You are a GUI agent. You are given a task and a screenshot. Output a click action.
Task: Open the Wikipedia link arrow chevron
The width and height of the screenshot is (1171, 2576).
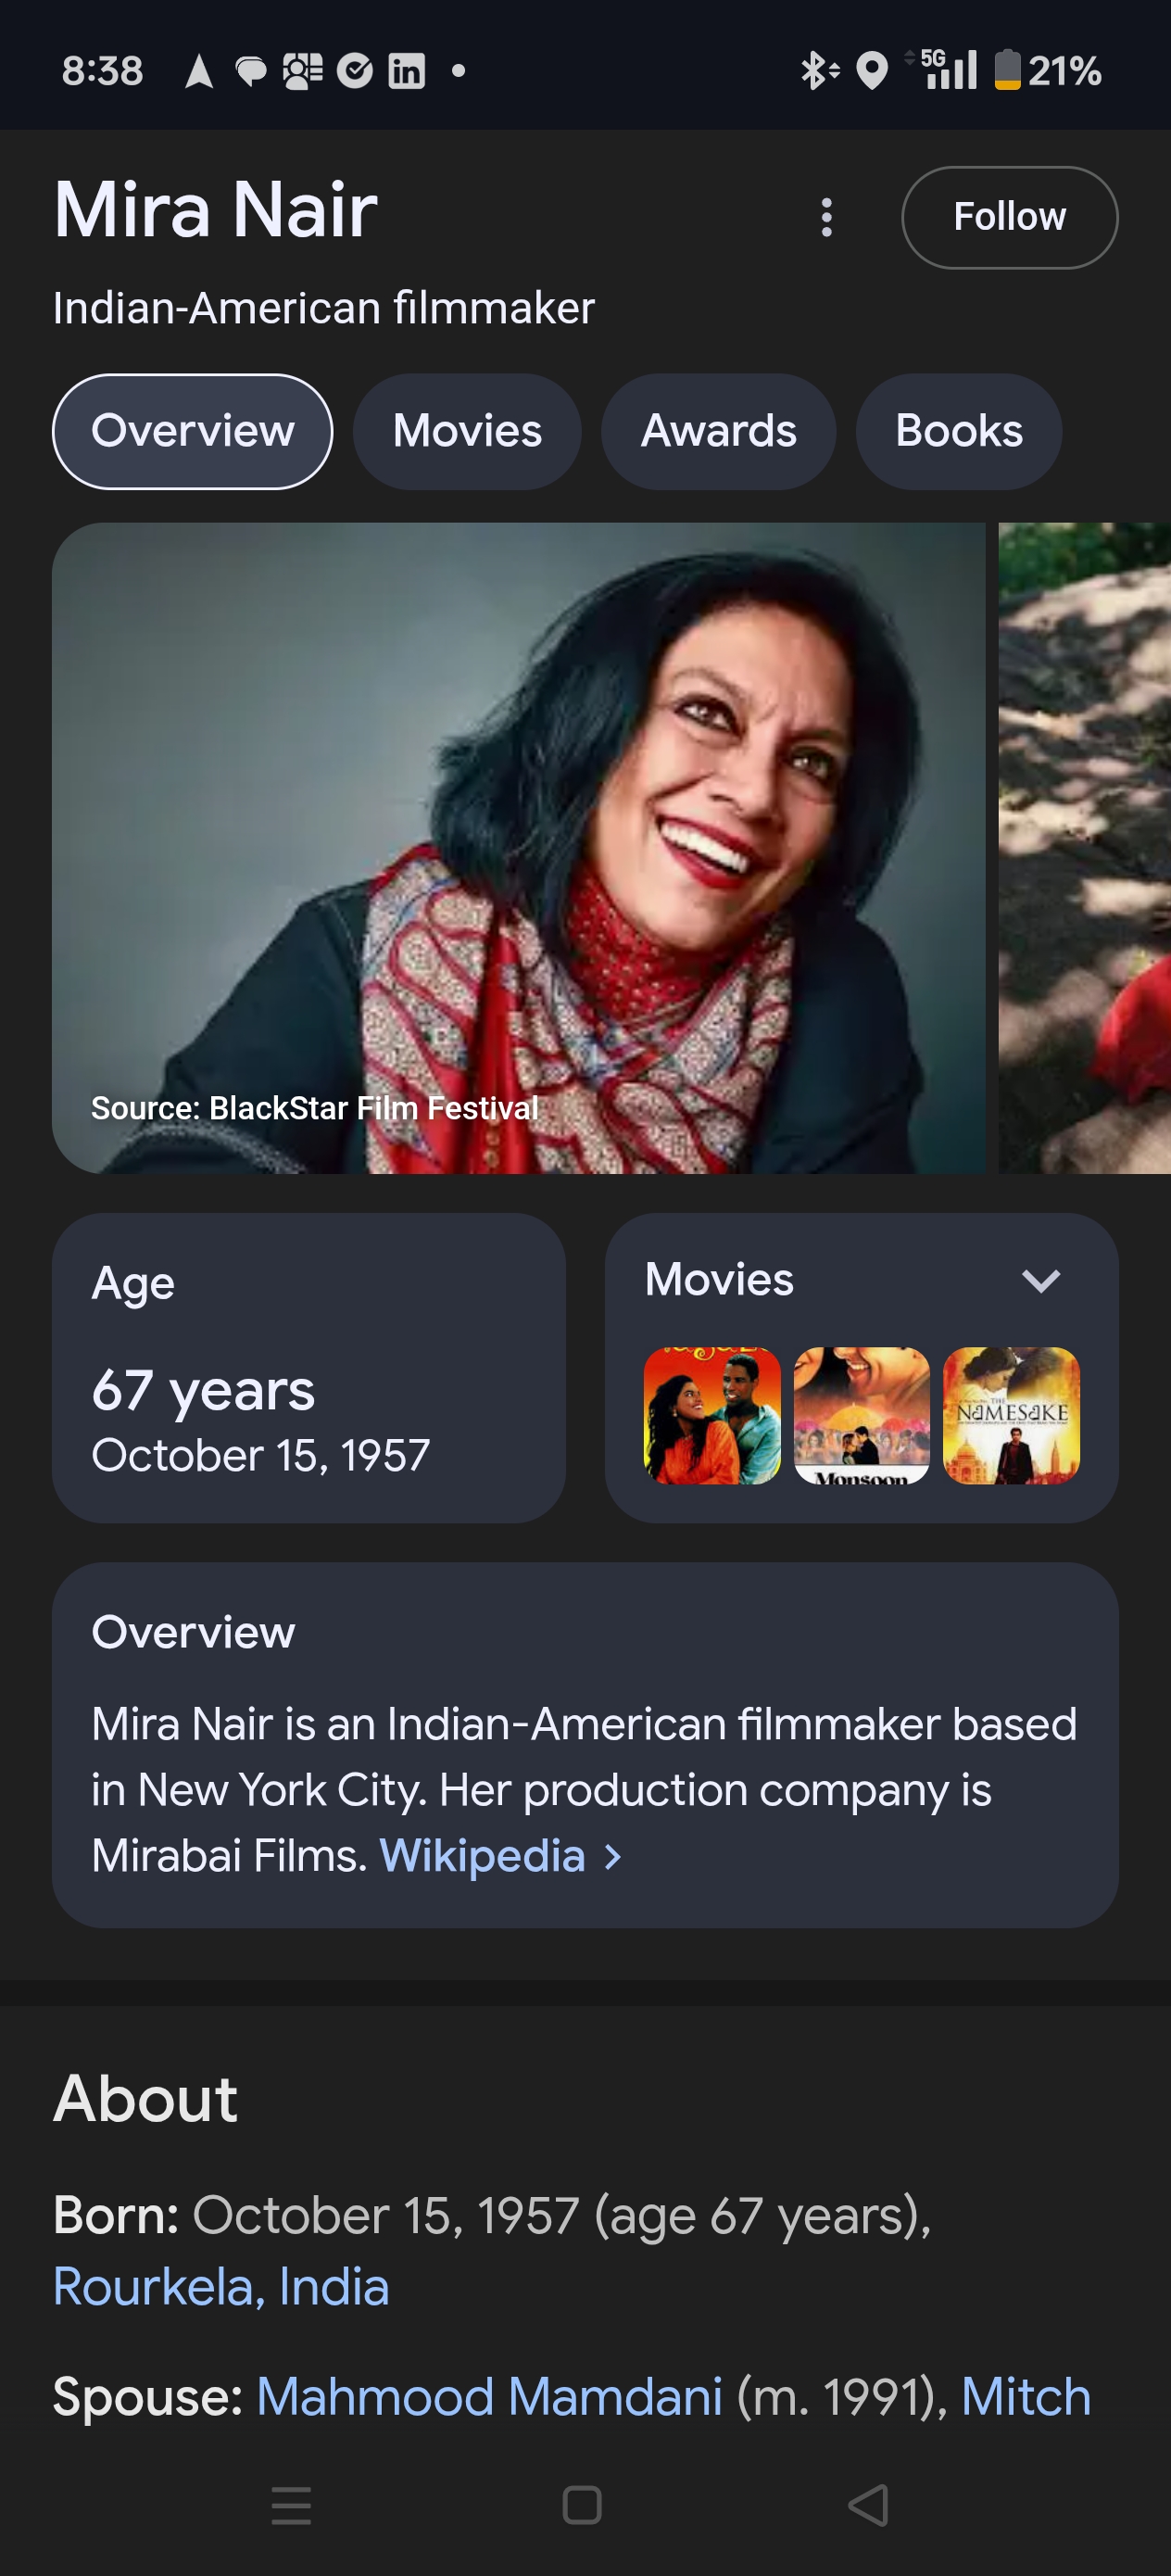click(613, 1857)
